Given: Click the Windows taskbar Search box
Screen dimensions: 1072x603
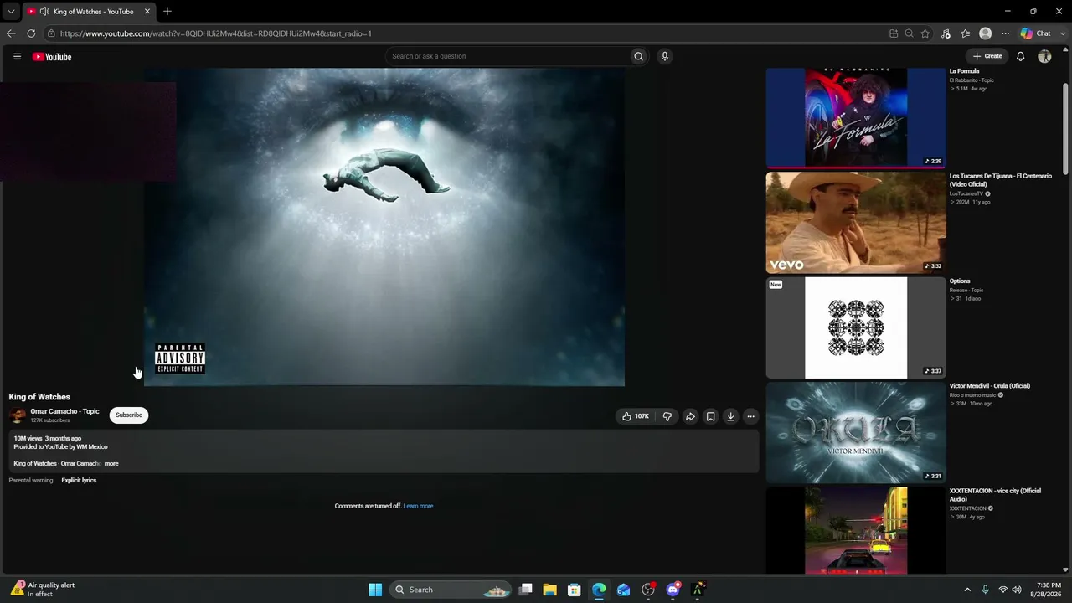Looking at the screenshot, I should [x=451, y=590].
